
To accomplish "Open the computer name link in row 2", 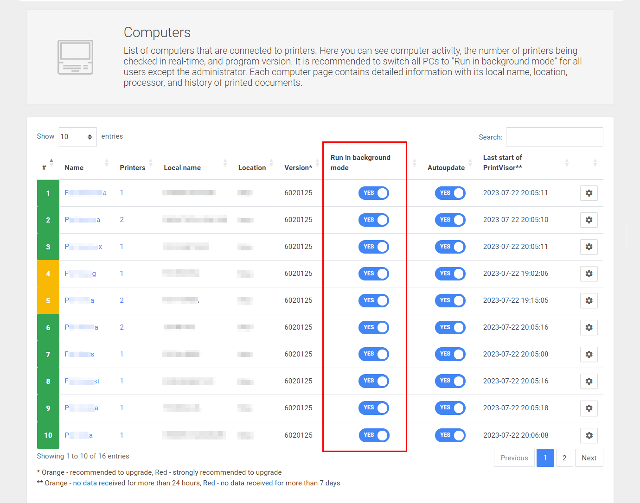I will coord(82,220).
